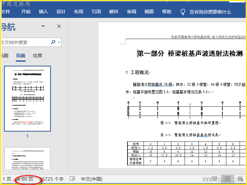Click the magnifier search icon in navigation pane

(53, 42)
